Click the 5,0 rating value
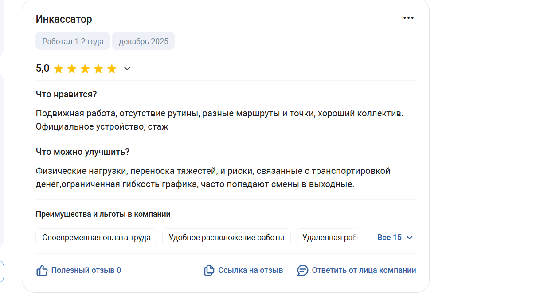Screen dimensions: 540x299 [x=43, y=69]
